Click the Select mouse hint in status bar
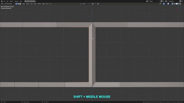The image size is (184, 103). (4, 102)
